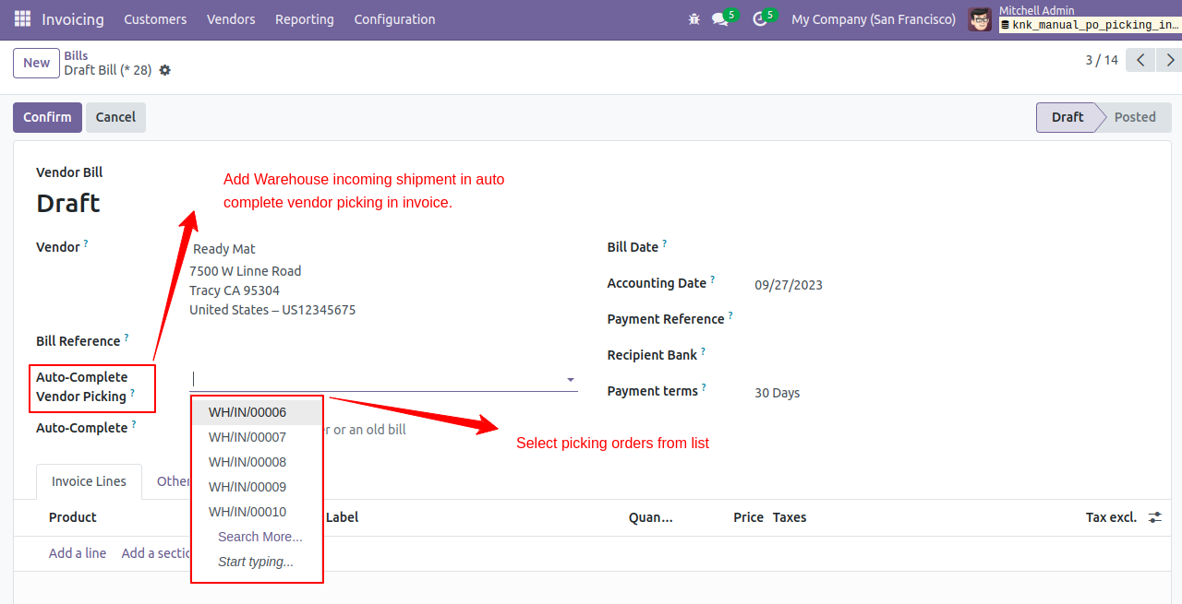Click Bill Date help question mark
1182x604 pixels.
click(x=664, y=243)
